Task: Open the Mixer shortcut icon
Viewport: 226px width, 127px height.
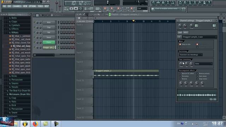Action: 173,2
